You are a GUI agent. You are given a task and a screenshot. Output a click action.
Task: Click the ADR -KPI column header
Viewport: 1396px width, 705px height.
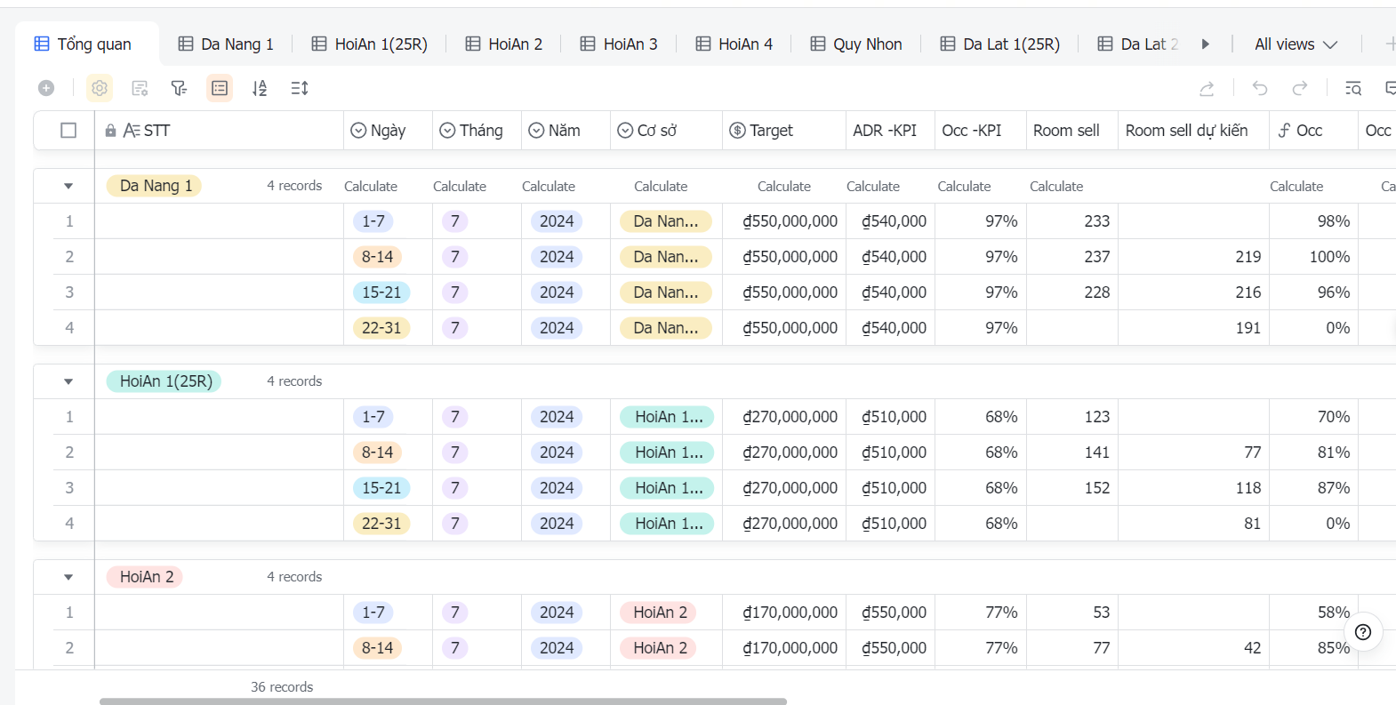[x=890, y=131]
